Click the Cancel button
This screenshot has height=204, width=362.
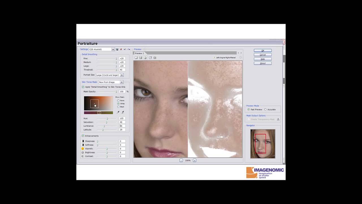point(263,55)
